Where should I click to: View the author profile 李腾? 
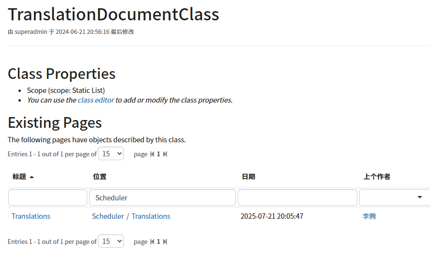coord(369,216)
